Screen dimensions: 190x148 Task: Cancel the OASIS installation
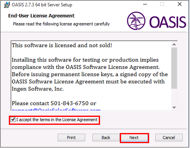pyautogui.click(x=169, y=138)
